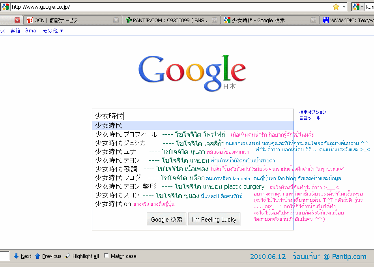The image size is (374, 267).
Task: Close the PANTIP.COM tab
Action: (x=214, y=20)
